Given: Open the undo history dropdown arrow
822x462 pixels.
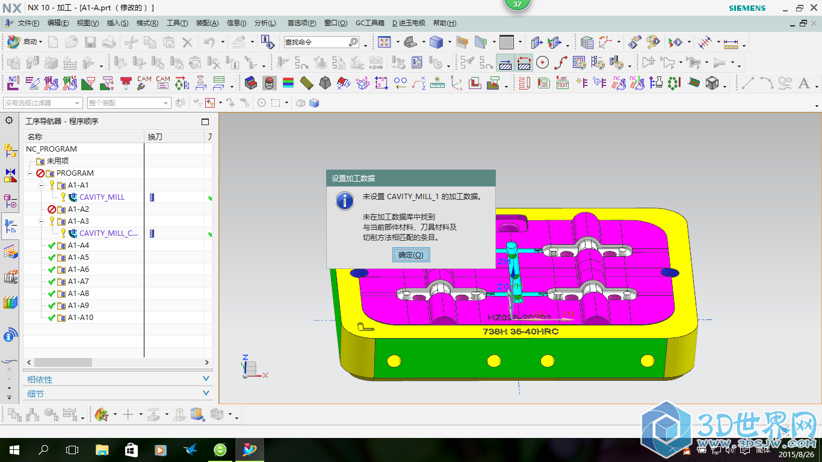Looking at the screenshot, I should point(223,42).
